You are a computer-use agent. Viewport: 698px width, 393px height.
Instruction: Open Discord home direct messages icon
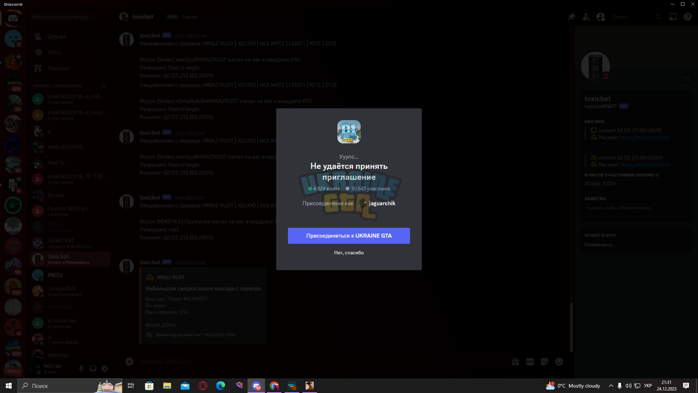click(x=13, y=17)
